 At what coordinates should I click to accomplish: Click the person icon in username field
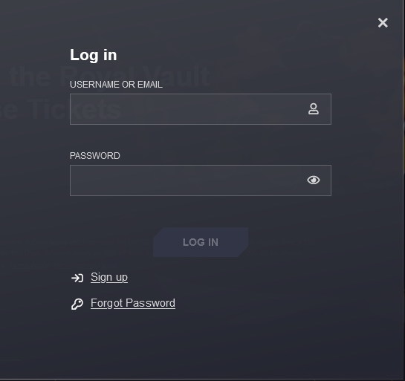(x=314, y=109)
